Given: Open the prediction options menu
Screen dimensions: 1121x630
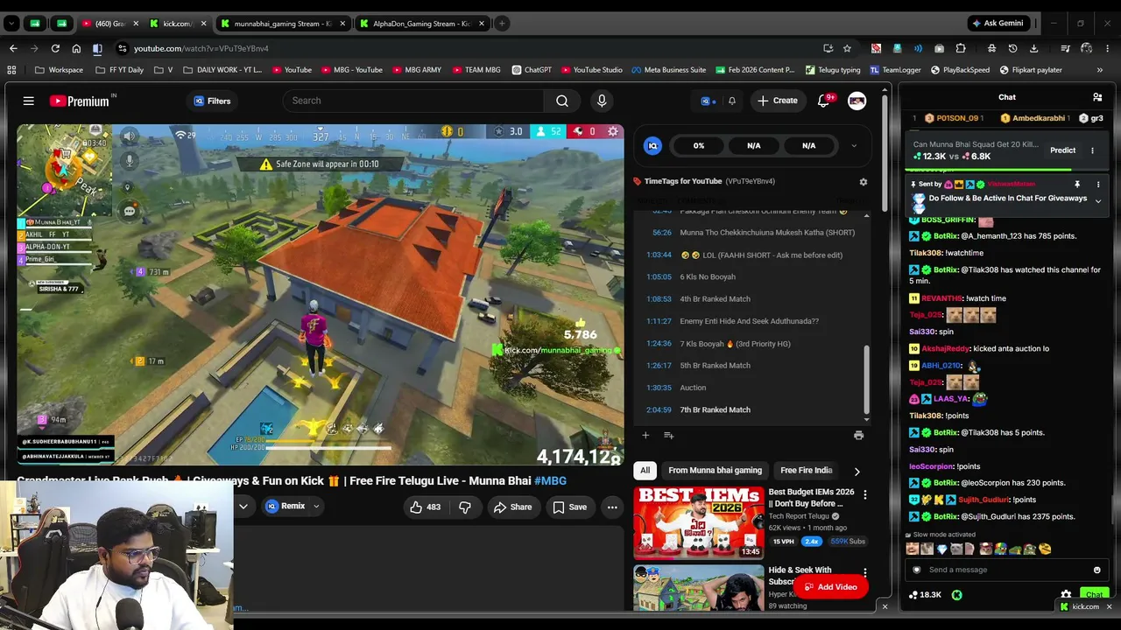Looking at the screenshot, I should tap(1092, 150).
